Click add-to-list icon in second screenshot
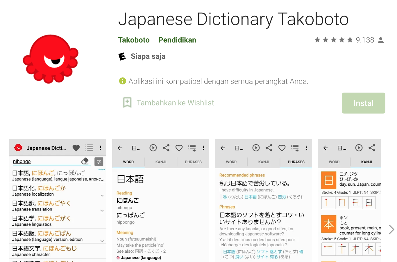Image resolution: width=397 pixels, height=262 pixels. 192,148
